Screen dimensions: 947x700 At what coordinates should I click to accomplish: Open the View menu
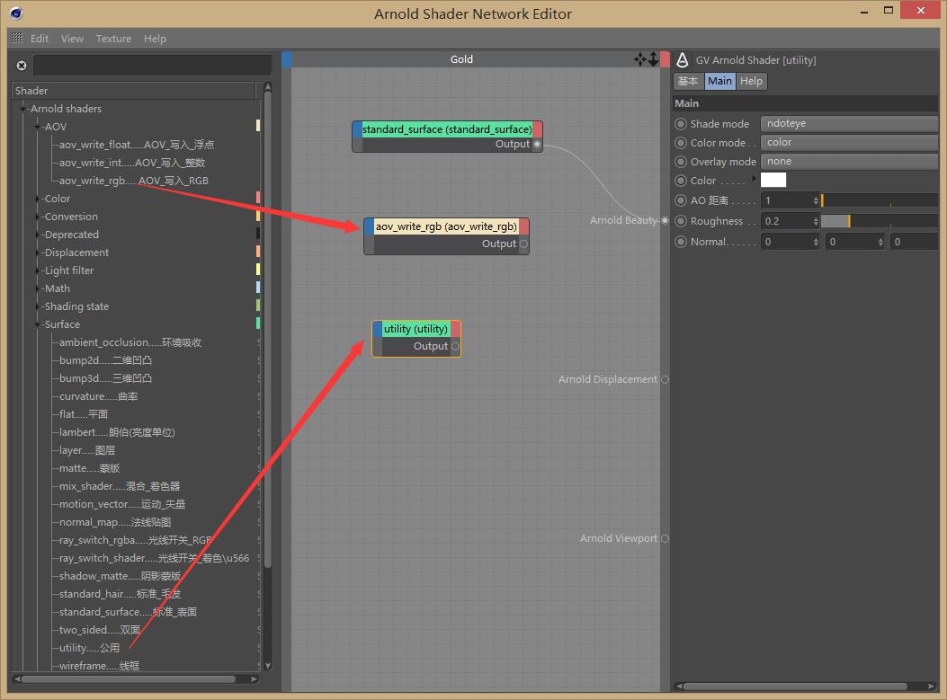tap(72, 39)
